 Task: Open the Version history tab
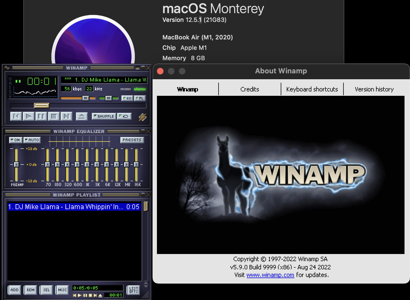(374, 89)
